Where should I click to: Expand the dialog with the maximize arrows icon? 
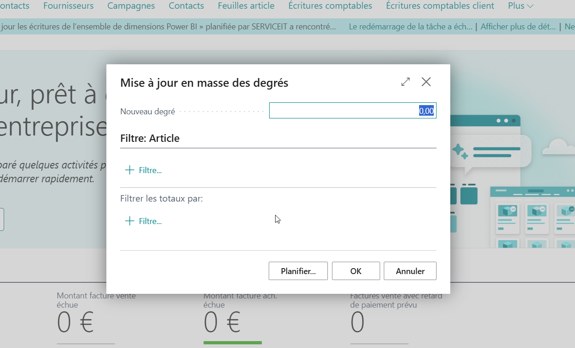tap(405, 82)
